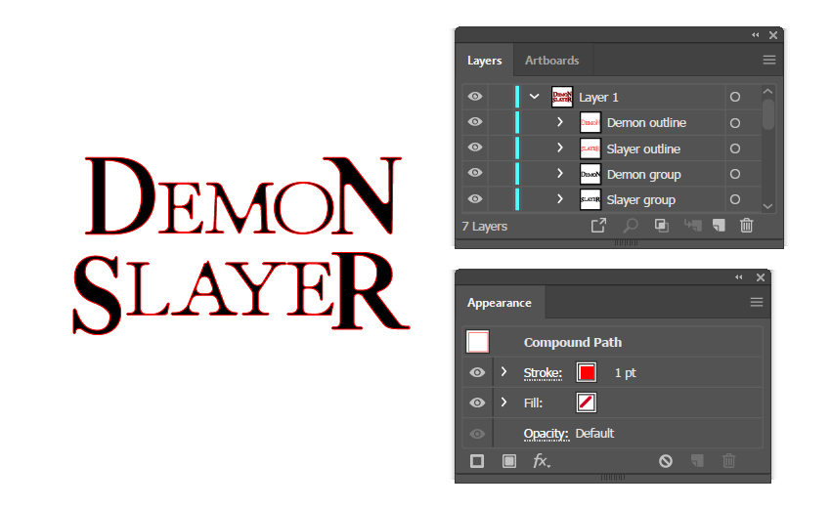Viewport: 831px width, 508px height.
Task: Switch to the Artboards tab
Action: 551,61
